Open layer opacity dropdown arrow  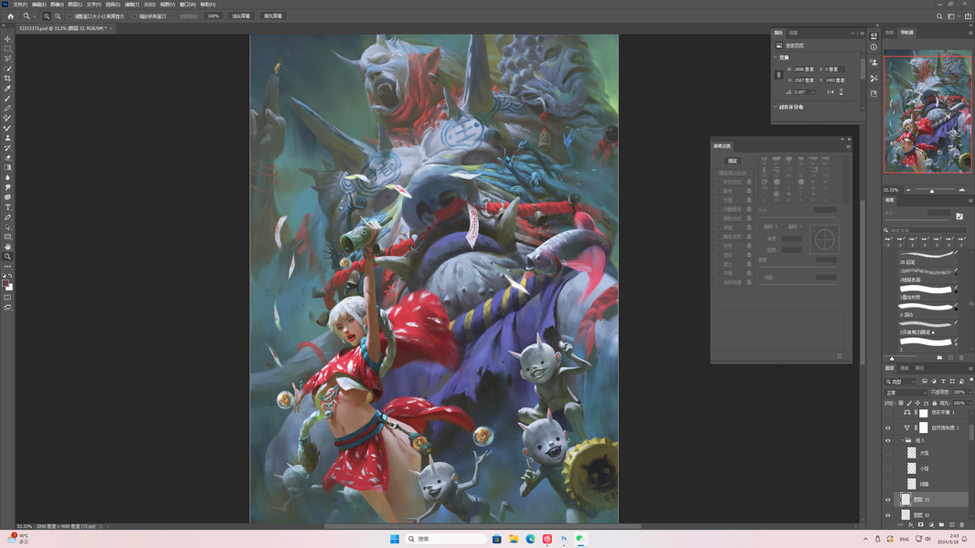coord(970,392)
